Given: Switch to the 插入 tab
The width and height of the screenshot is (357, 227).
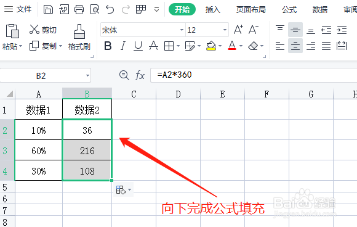Looking at the screenshot, I should tap(212, 10).
